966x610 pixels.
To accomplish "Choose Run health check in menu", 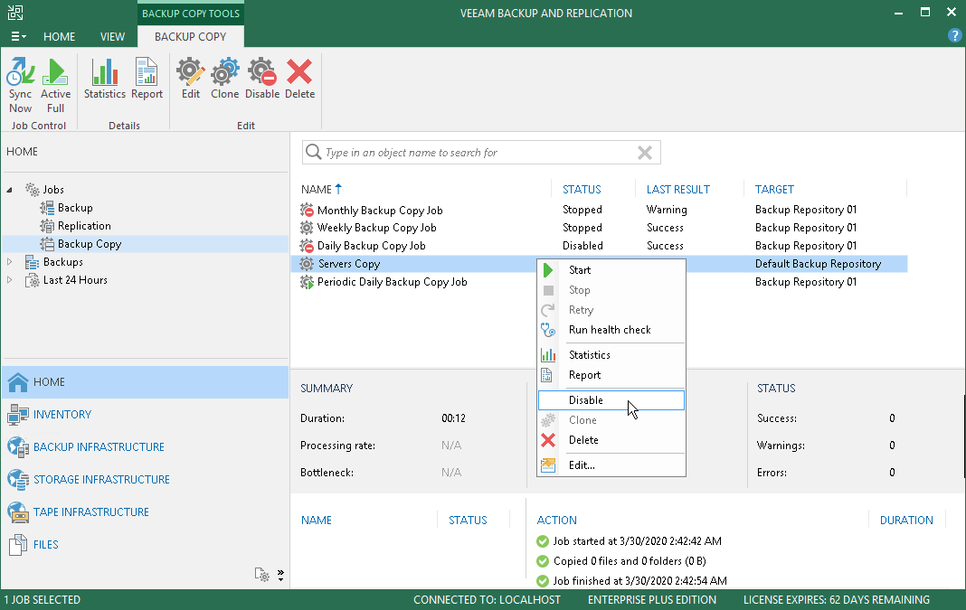I will click(611, 330).
